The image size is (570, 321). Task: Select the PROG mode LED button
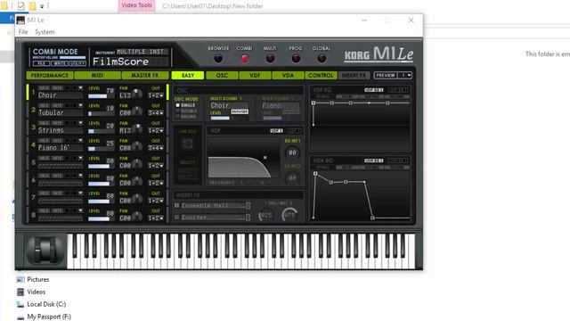click(x=296, y=59)
